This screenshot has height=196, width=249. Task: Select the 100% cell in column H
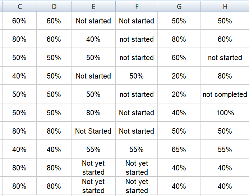225,113
